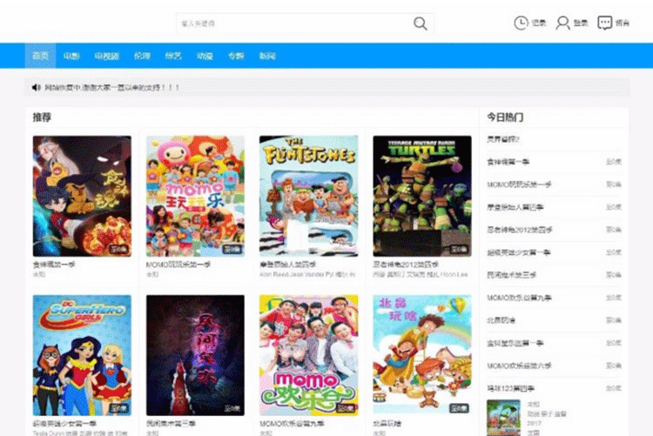Open the MOMO玩玩乐 poster thumbnail
This screenshot has height=436, width=653.
195,196
